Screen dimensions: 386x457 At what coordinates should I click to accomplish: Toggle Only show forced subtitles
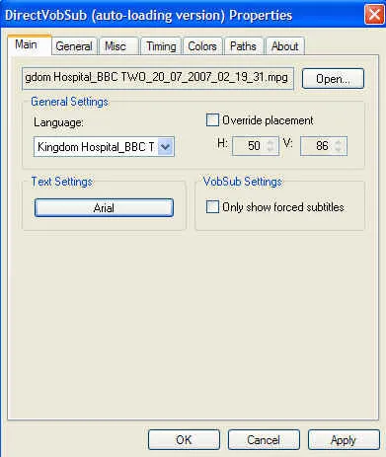coord(212,207)
